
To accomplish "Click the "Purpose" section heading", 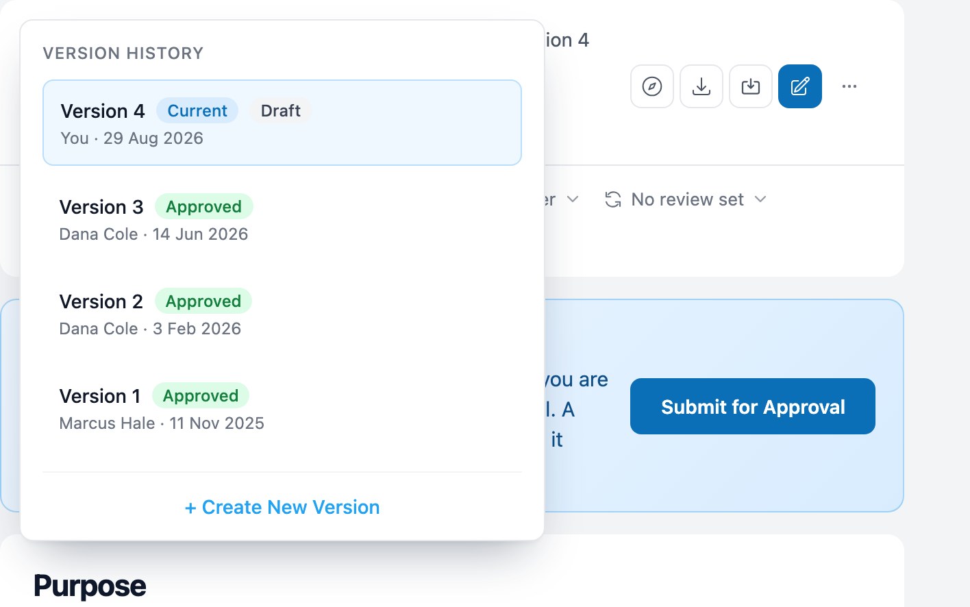I will click(90, 586).
